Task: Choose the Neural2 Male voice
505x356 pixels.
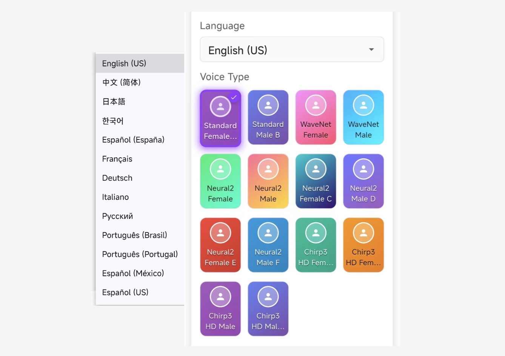Action: click(x=268, y=181)
